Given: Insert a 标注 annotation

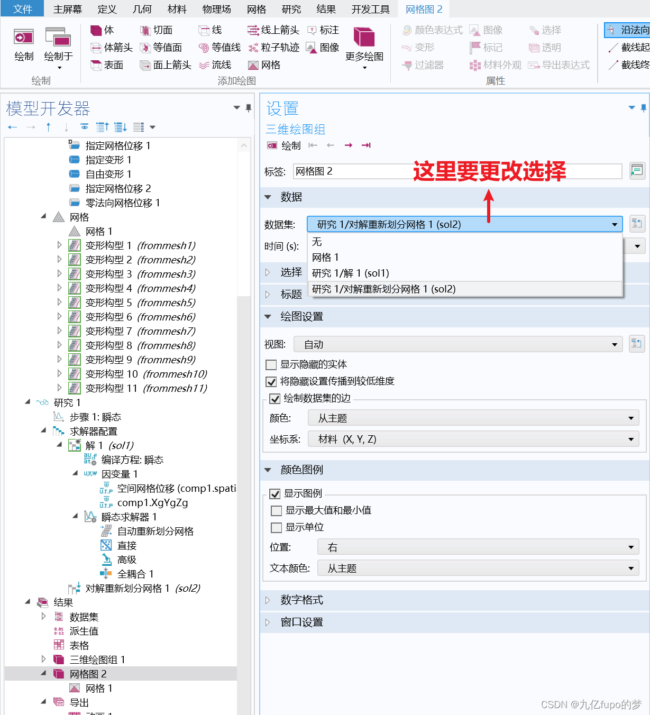Looking at the screenshot, I should click(x=323, y=30).
